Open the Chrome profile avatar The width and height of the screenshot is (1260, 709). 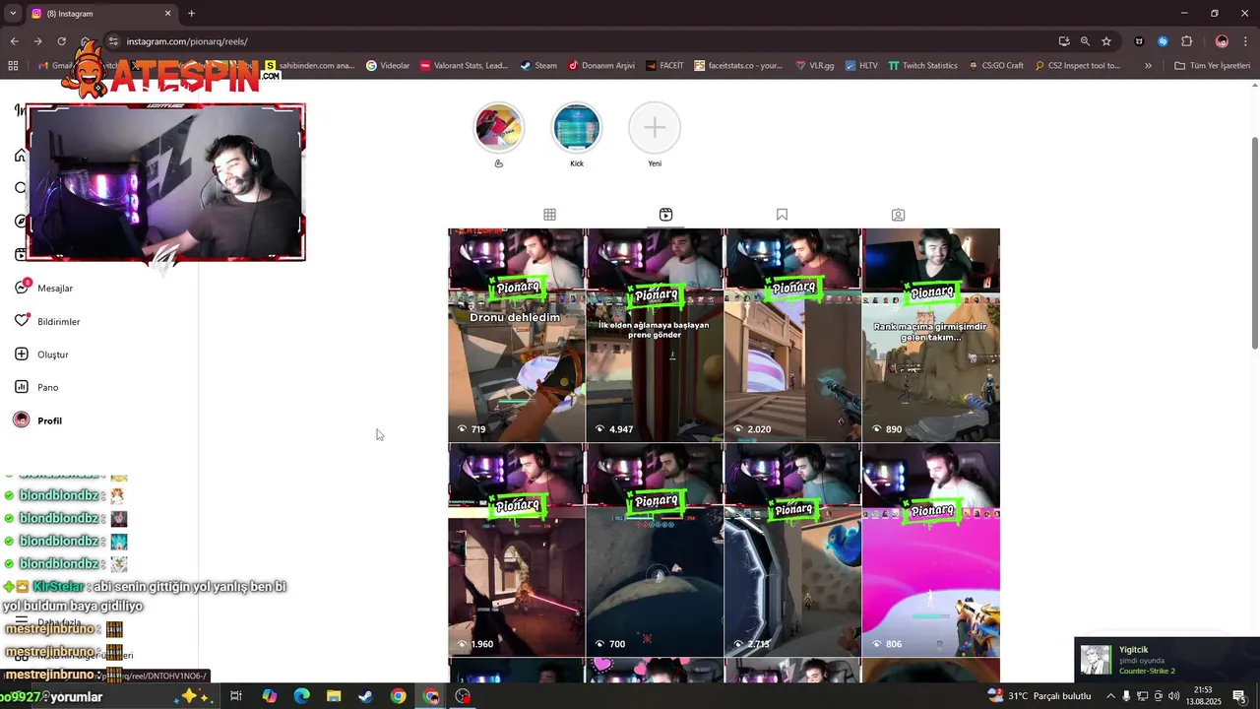[1222, 41]
